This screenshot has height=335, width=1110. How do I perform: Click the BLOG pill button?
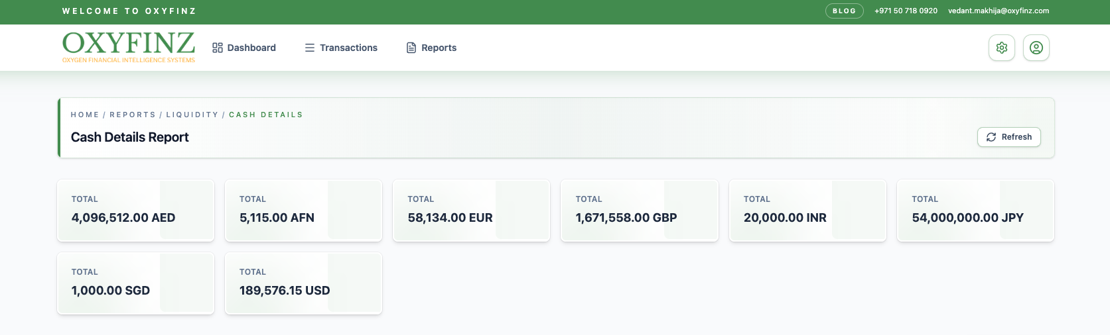[x=844, y=11]
